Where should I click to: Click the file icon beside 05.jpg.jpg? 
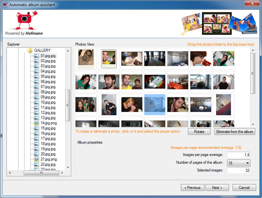click(36, 77)
